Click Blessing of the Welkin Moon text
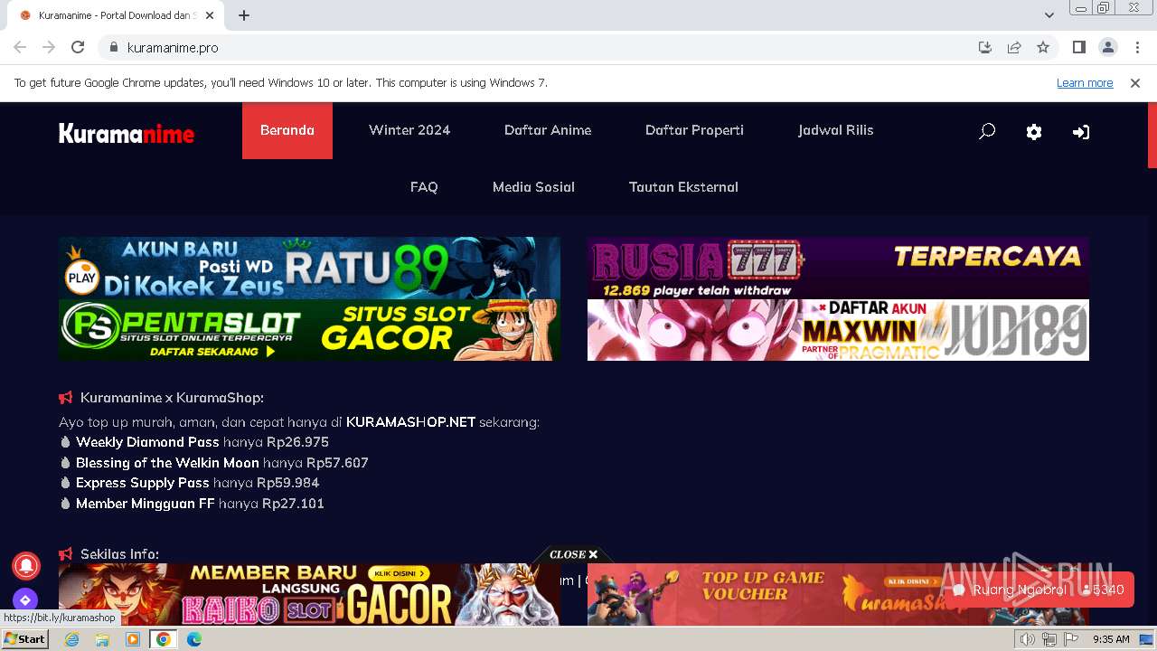1157x651 pixels. pyautogui.click(x=167, y=463)
